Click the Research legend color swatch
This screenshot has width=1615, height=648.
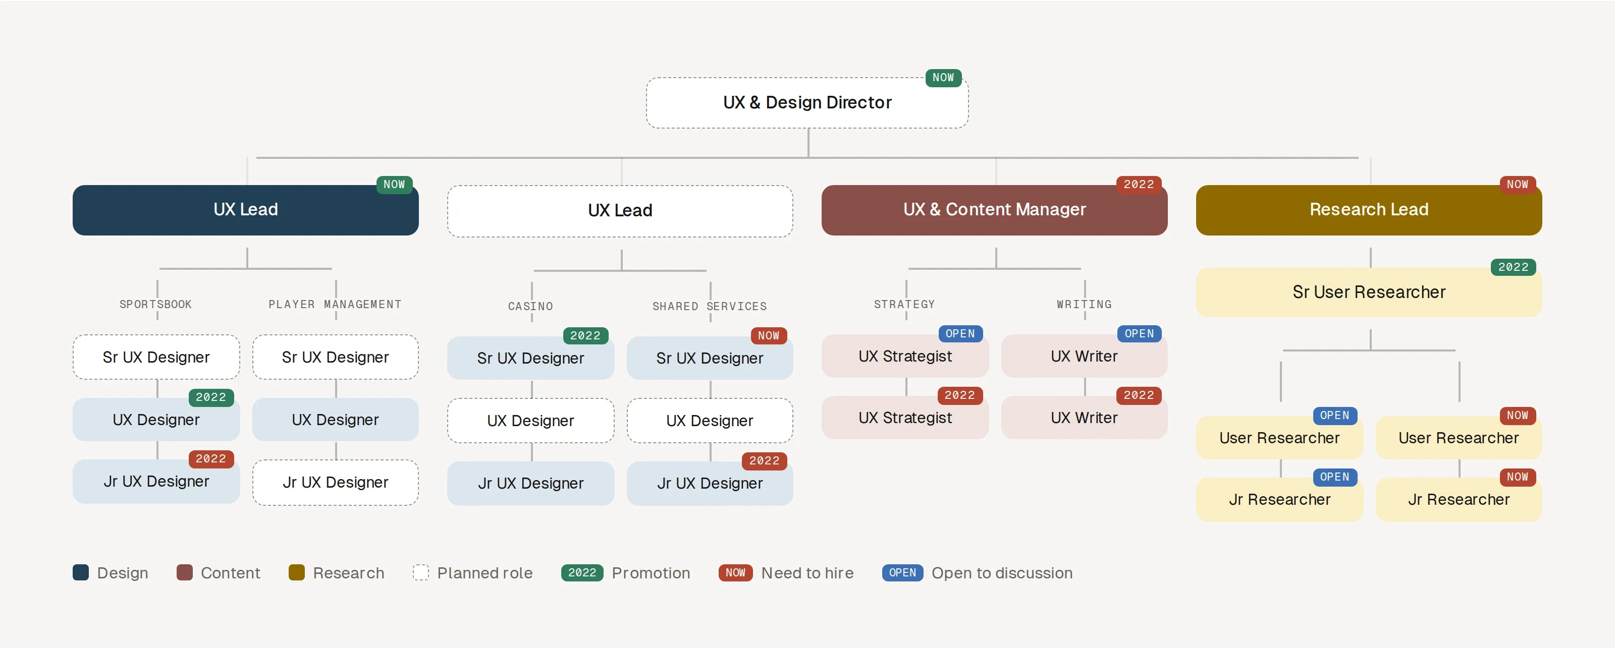297,573
